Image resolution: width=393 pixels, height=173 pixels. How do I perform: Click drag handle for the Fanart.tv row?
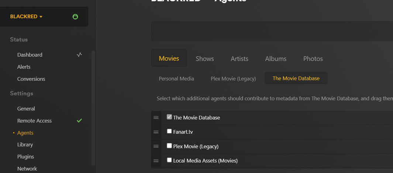[x=156, y=132]
